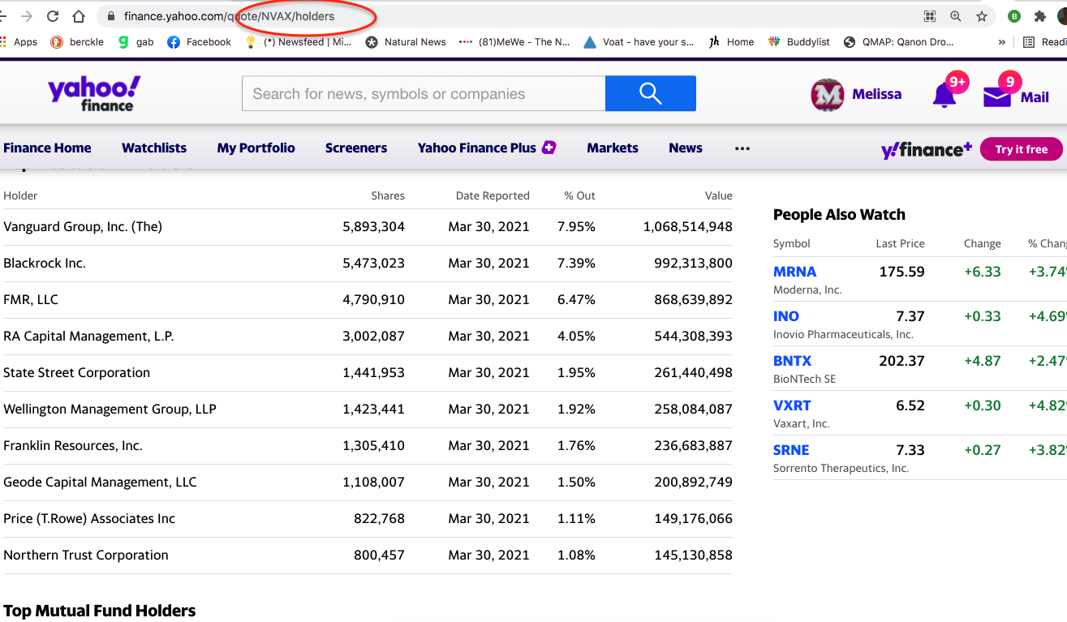Open the green B extension icon
This screenshot has width=1067, height=622.
pos(1014,16)
